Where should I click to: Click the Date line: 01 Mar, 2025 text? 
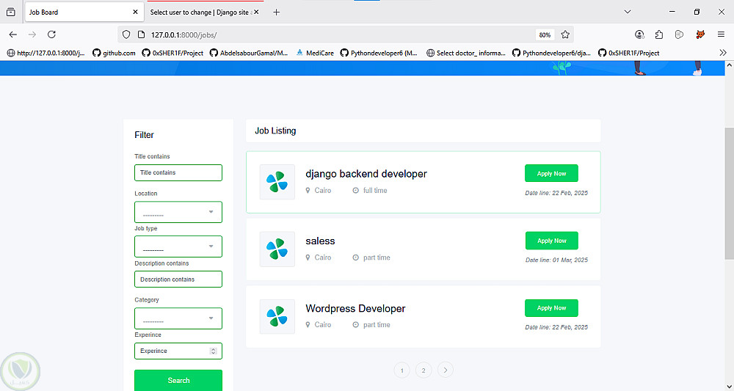pyautogui.click(x=556, y=260)
